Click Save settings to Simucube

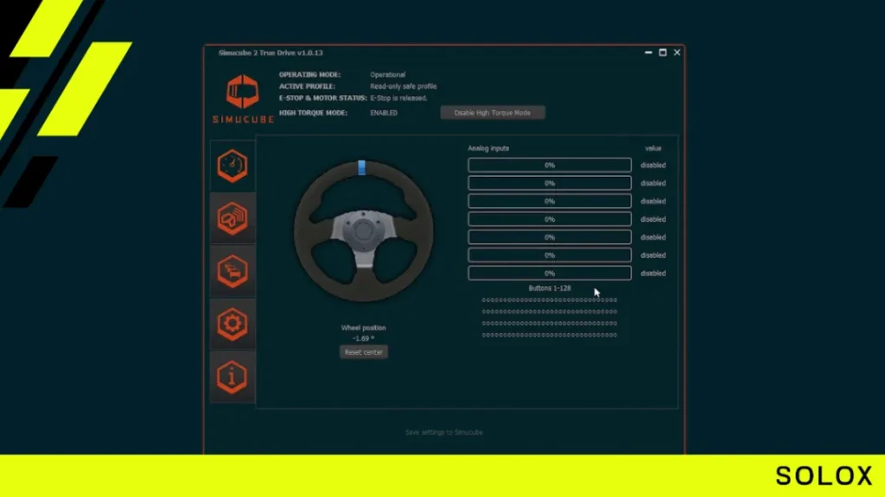click(x=444, y=432)
